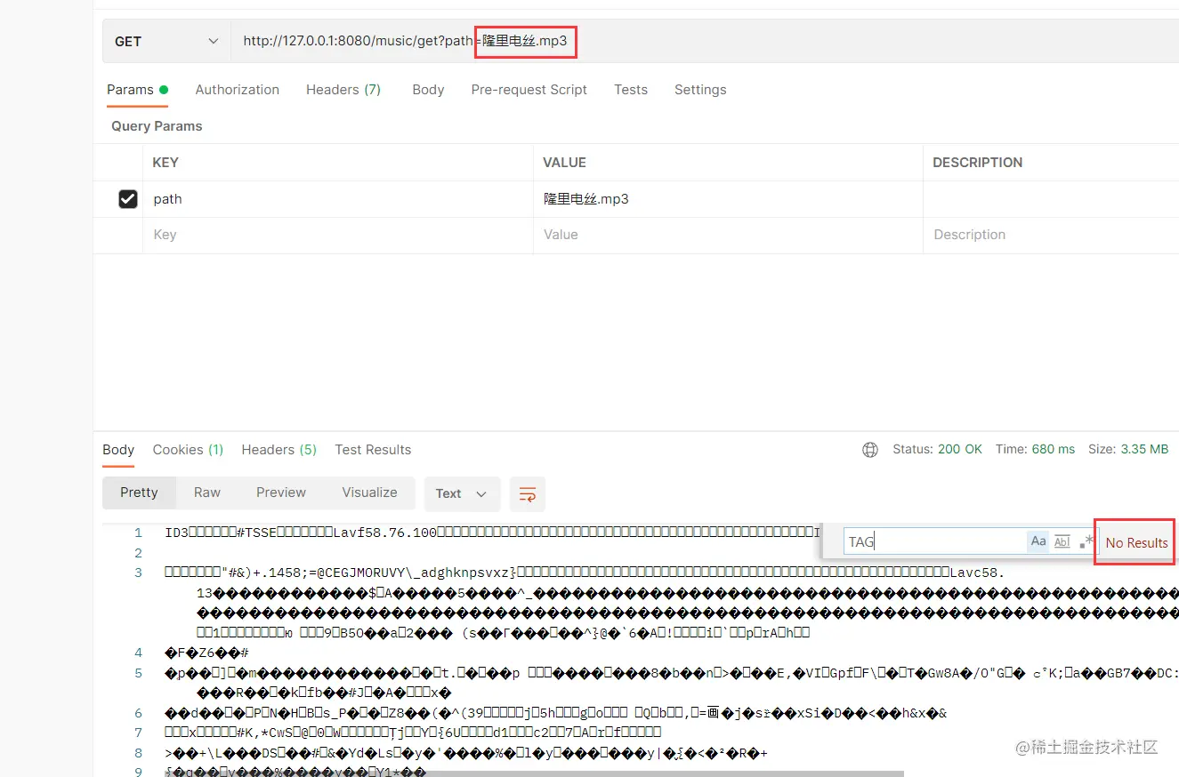Switch to the Params tab

137,90
